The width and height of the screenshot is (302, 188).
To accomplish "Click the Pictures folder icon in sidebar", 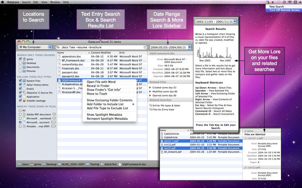I will coord(24,71).
